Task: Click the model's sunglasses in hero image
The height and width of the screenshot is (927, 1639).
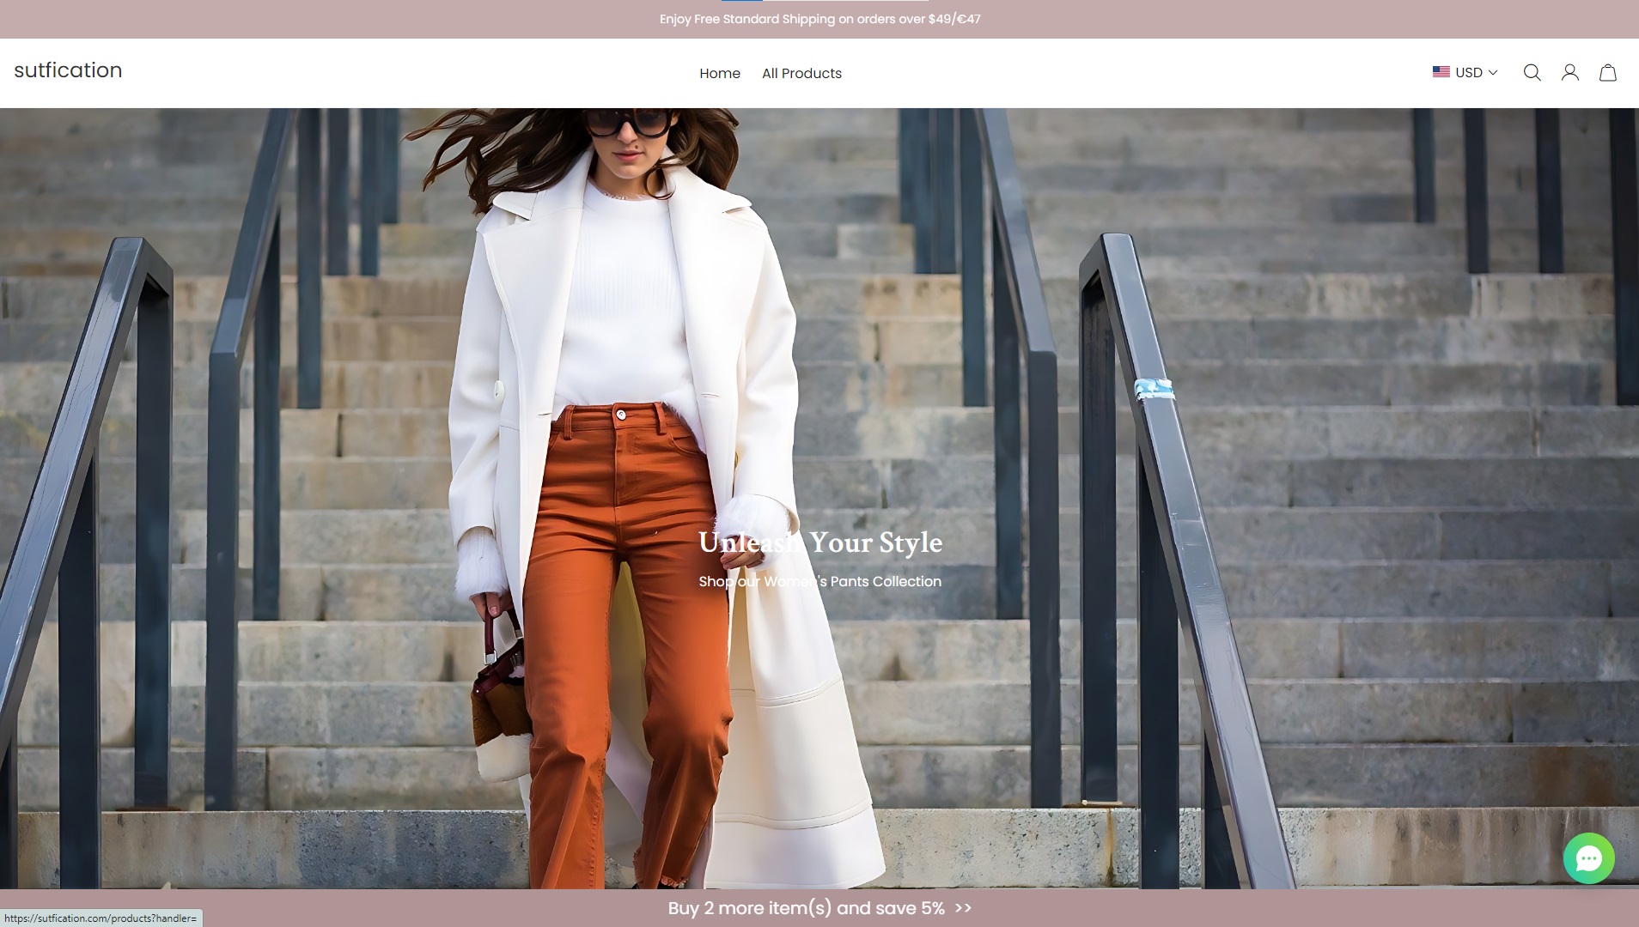Action: click(628, 123)
